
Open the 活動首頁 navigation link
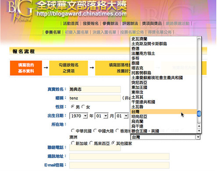(71, 23)
